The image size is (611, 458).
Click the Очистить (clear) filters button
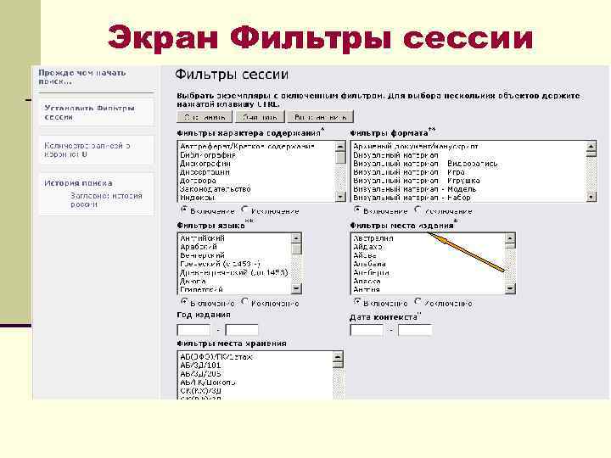[260, 117]
